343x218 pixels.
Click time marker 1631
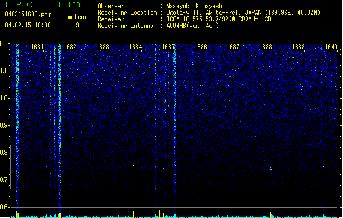pos(37,47)
